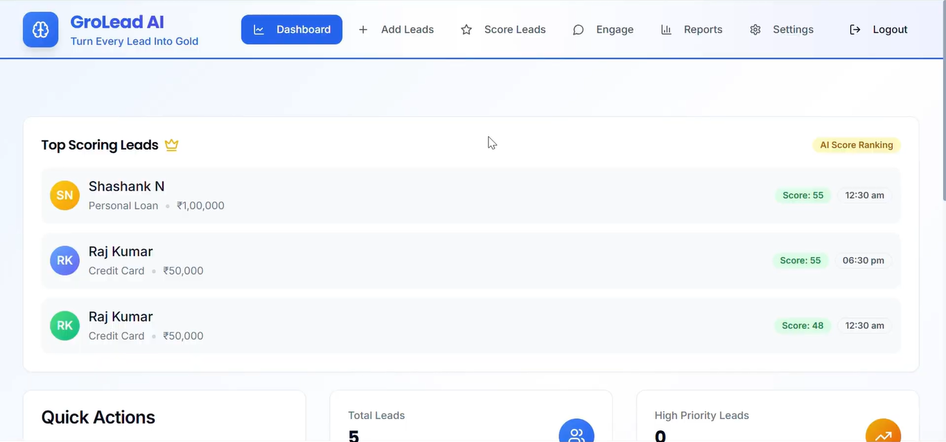Click the green RK avatar for Raj Kumar
946x442 pixels.
64,326
